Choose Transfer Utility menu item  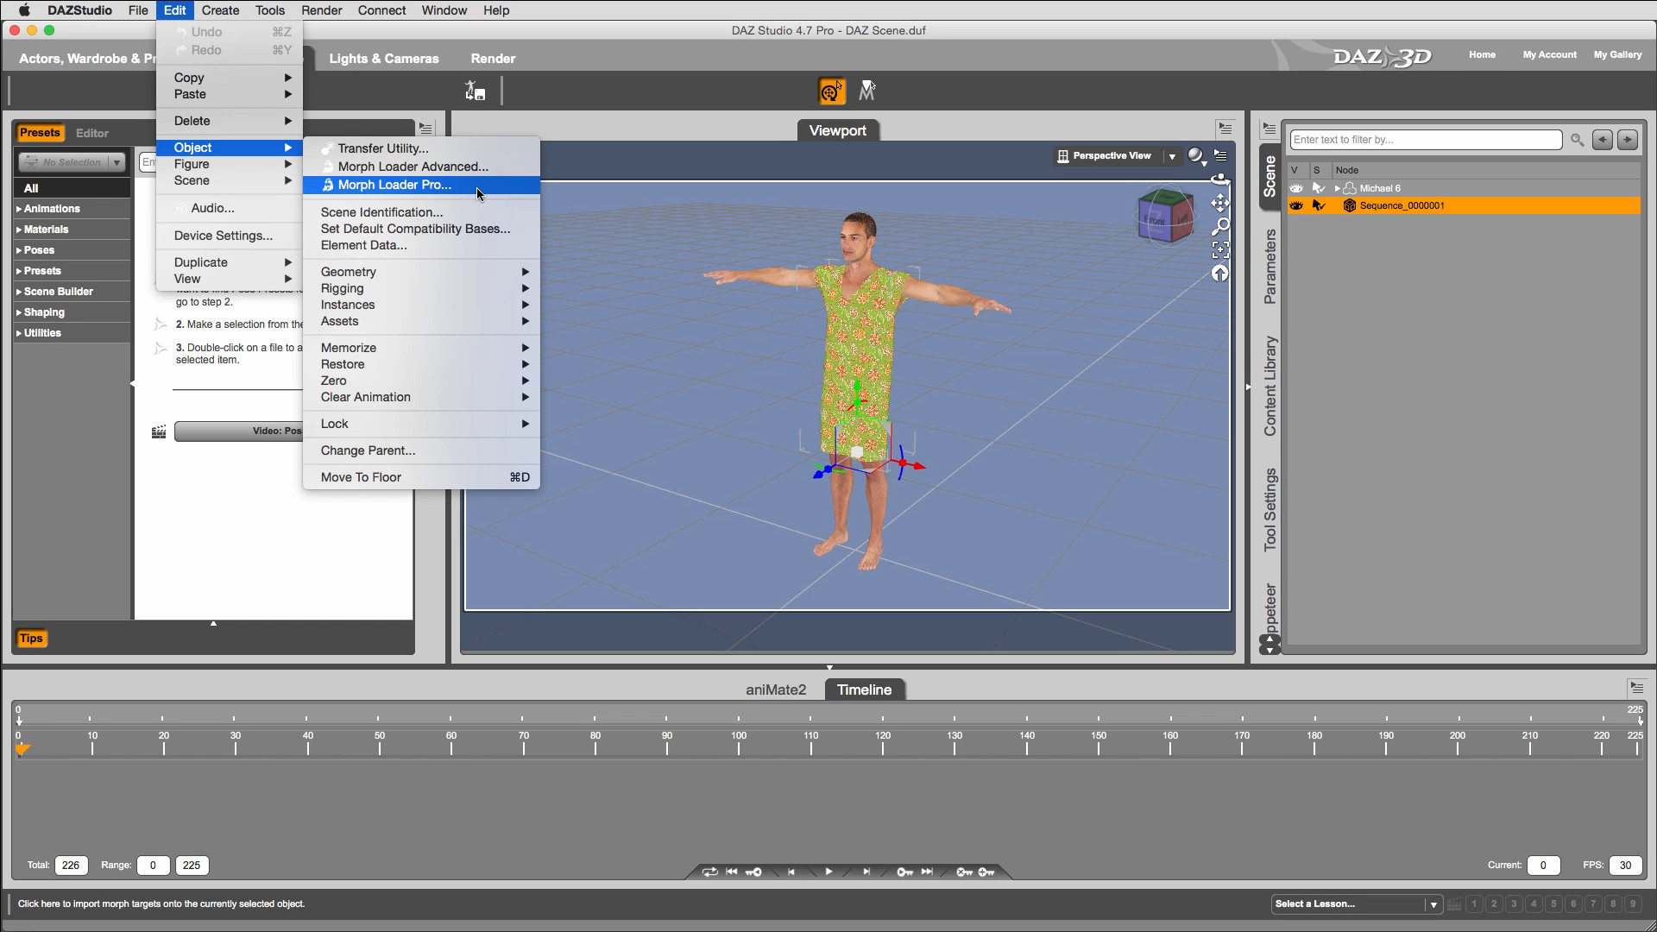pos(421,148)
